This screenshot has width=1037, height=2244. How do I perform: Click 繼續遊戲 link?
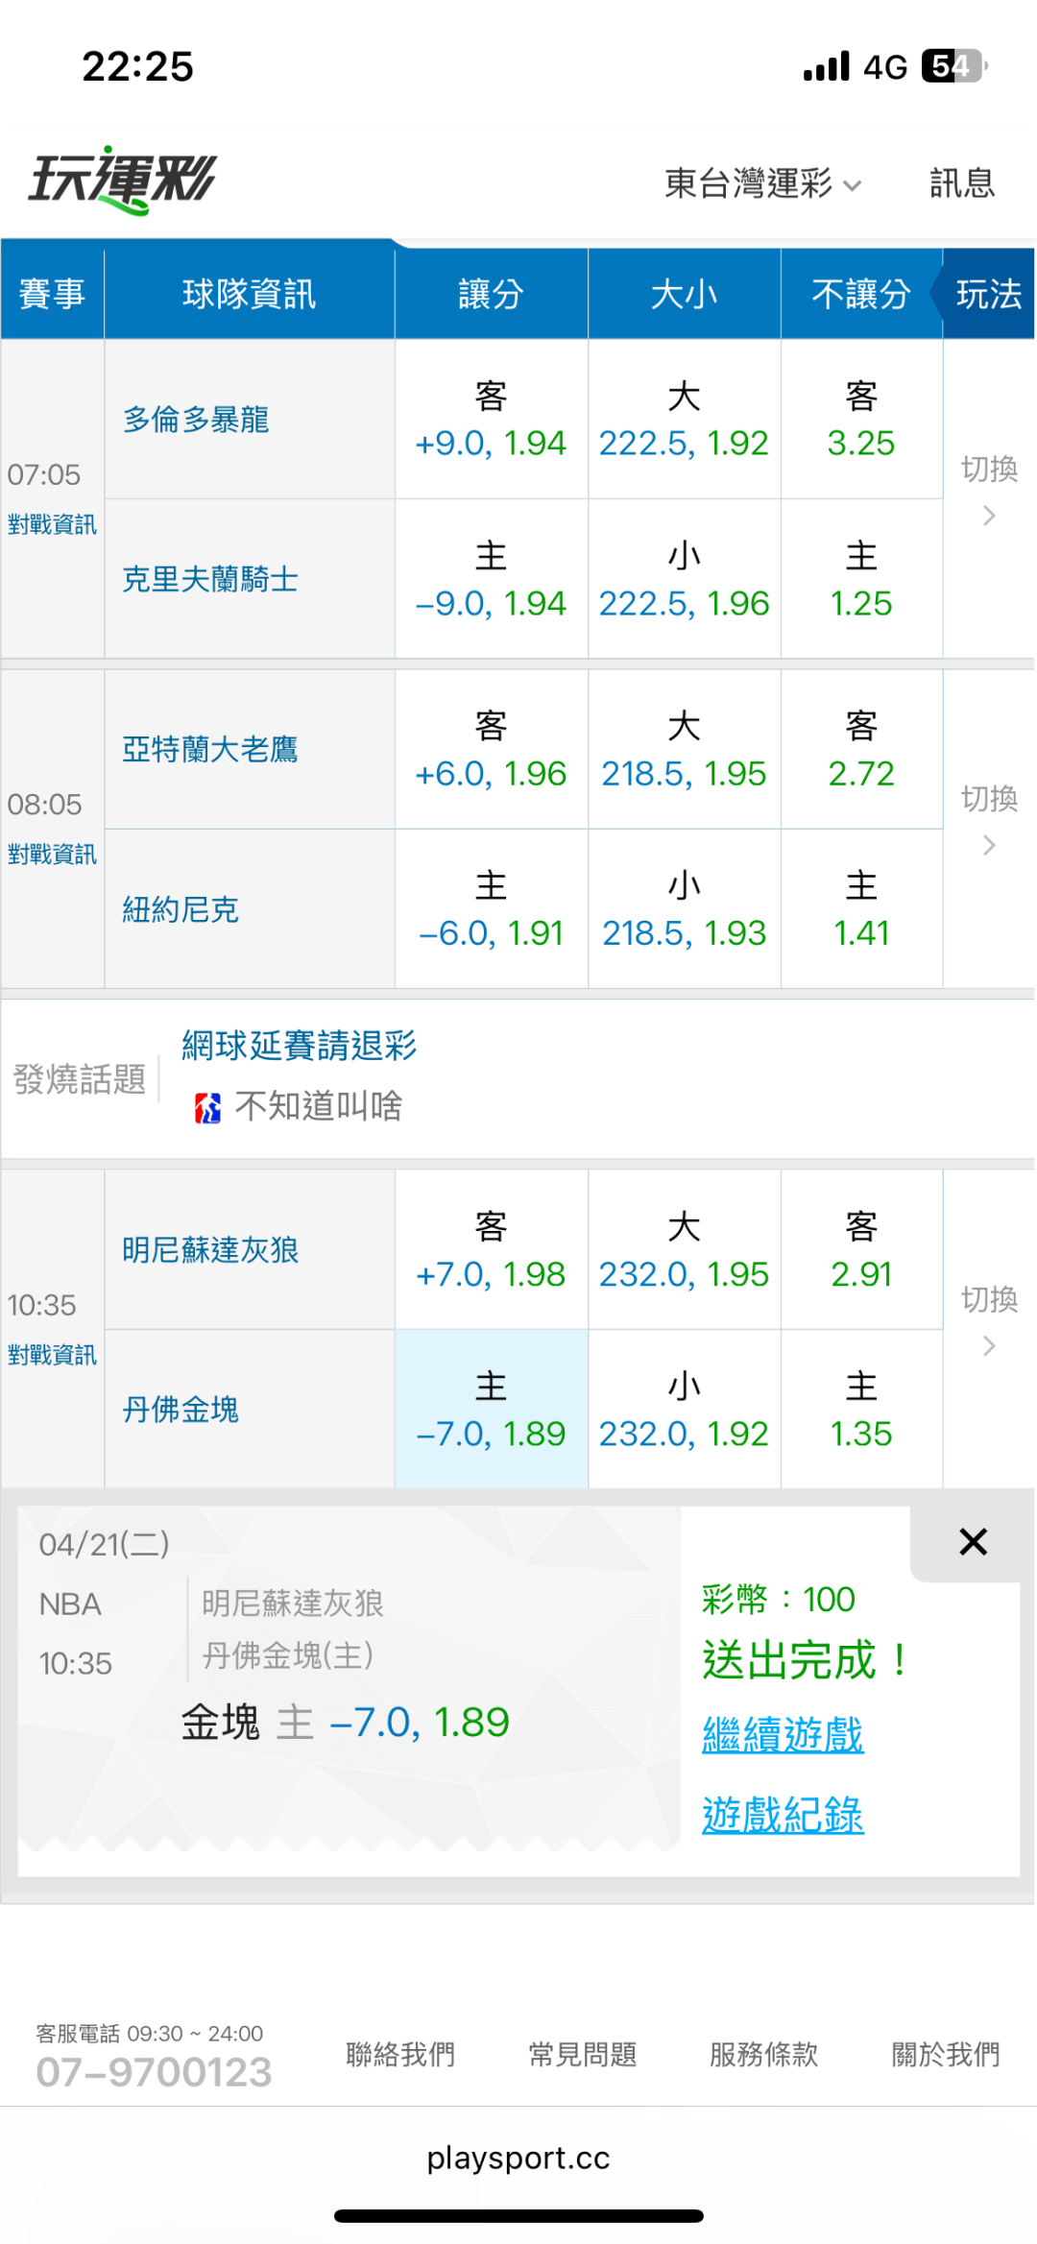click(x=783, y=1735)
